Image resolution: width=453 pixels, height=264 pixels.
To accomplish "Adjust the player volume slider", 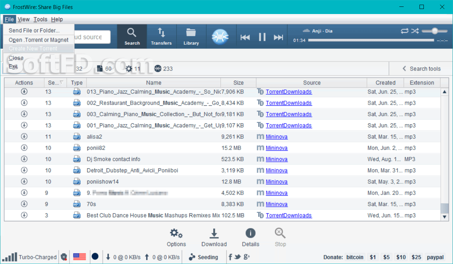I will point(434,31).
